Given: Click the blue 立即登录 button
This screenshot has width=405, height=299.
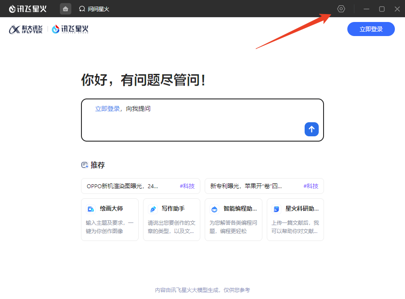Looking at the screenshot, I should pos(371,29).
